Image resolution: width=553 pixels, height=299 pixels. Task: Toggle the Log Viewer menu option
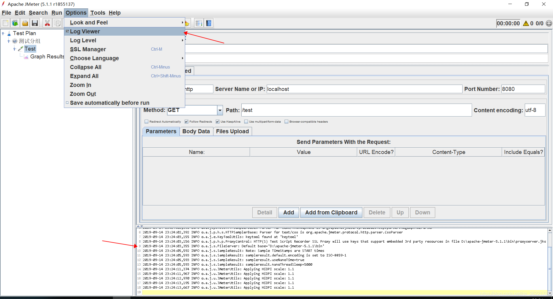click(x=124, y=31)
